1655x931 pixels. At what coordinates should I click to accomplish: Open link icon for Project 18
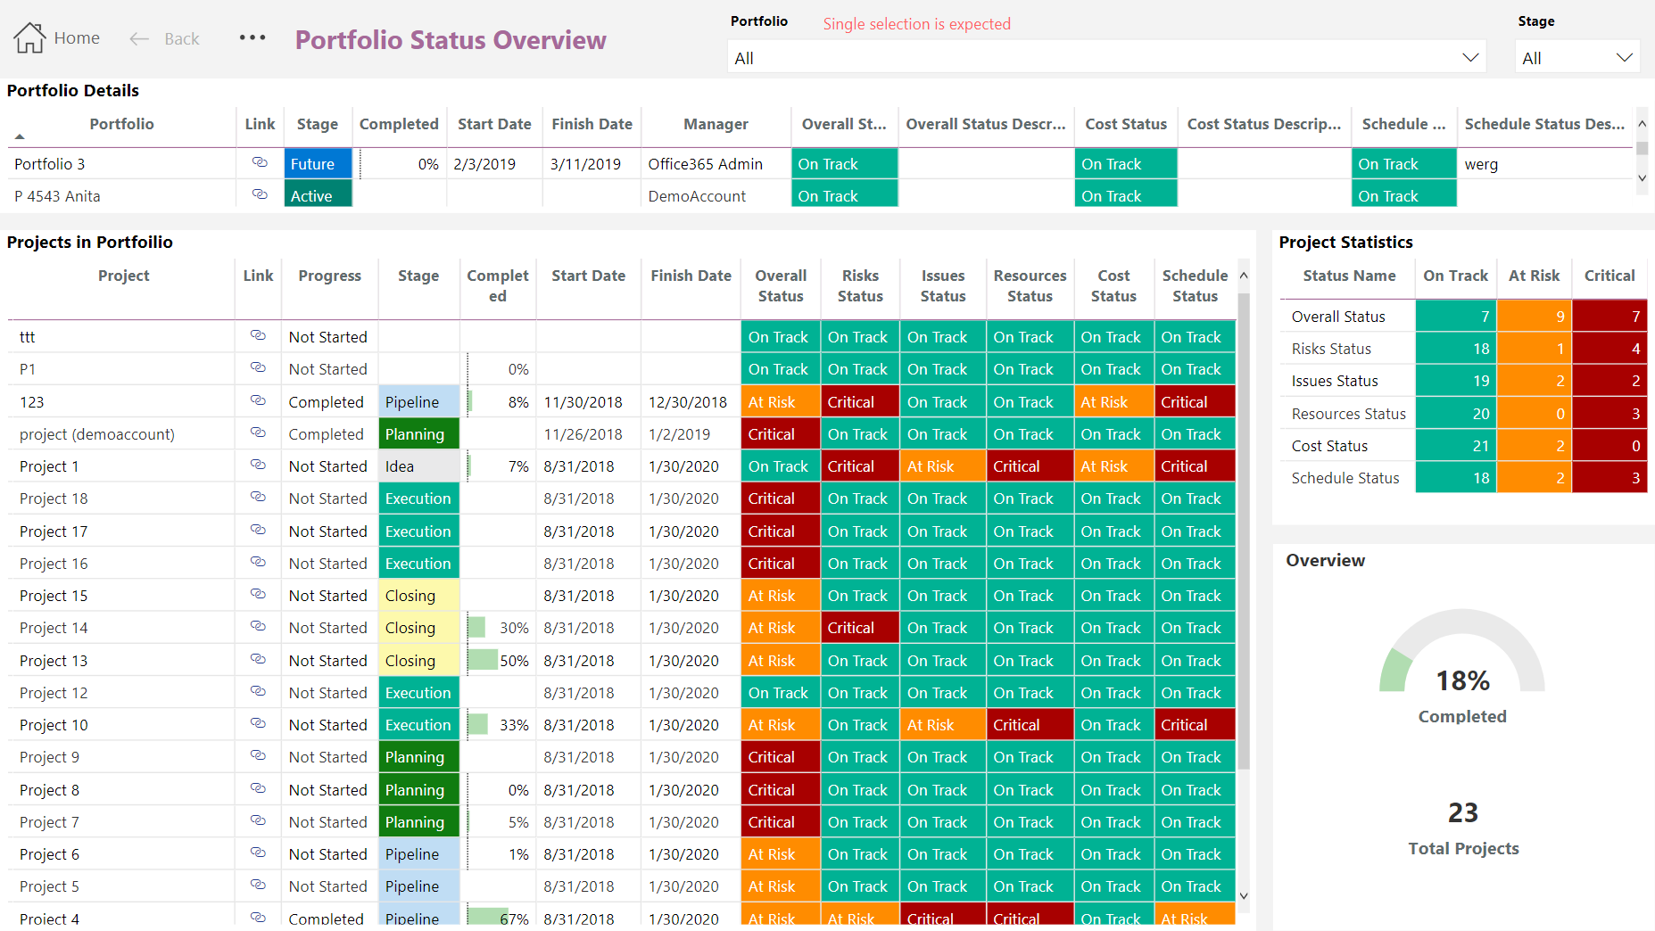pyautogui.click(x=258, y=498)
